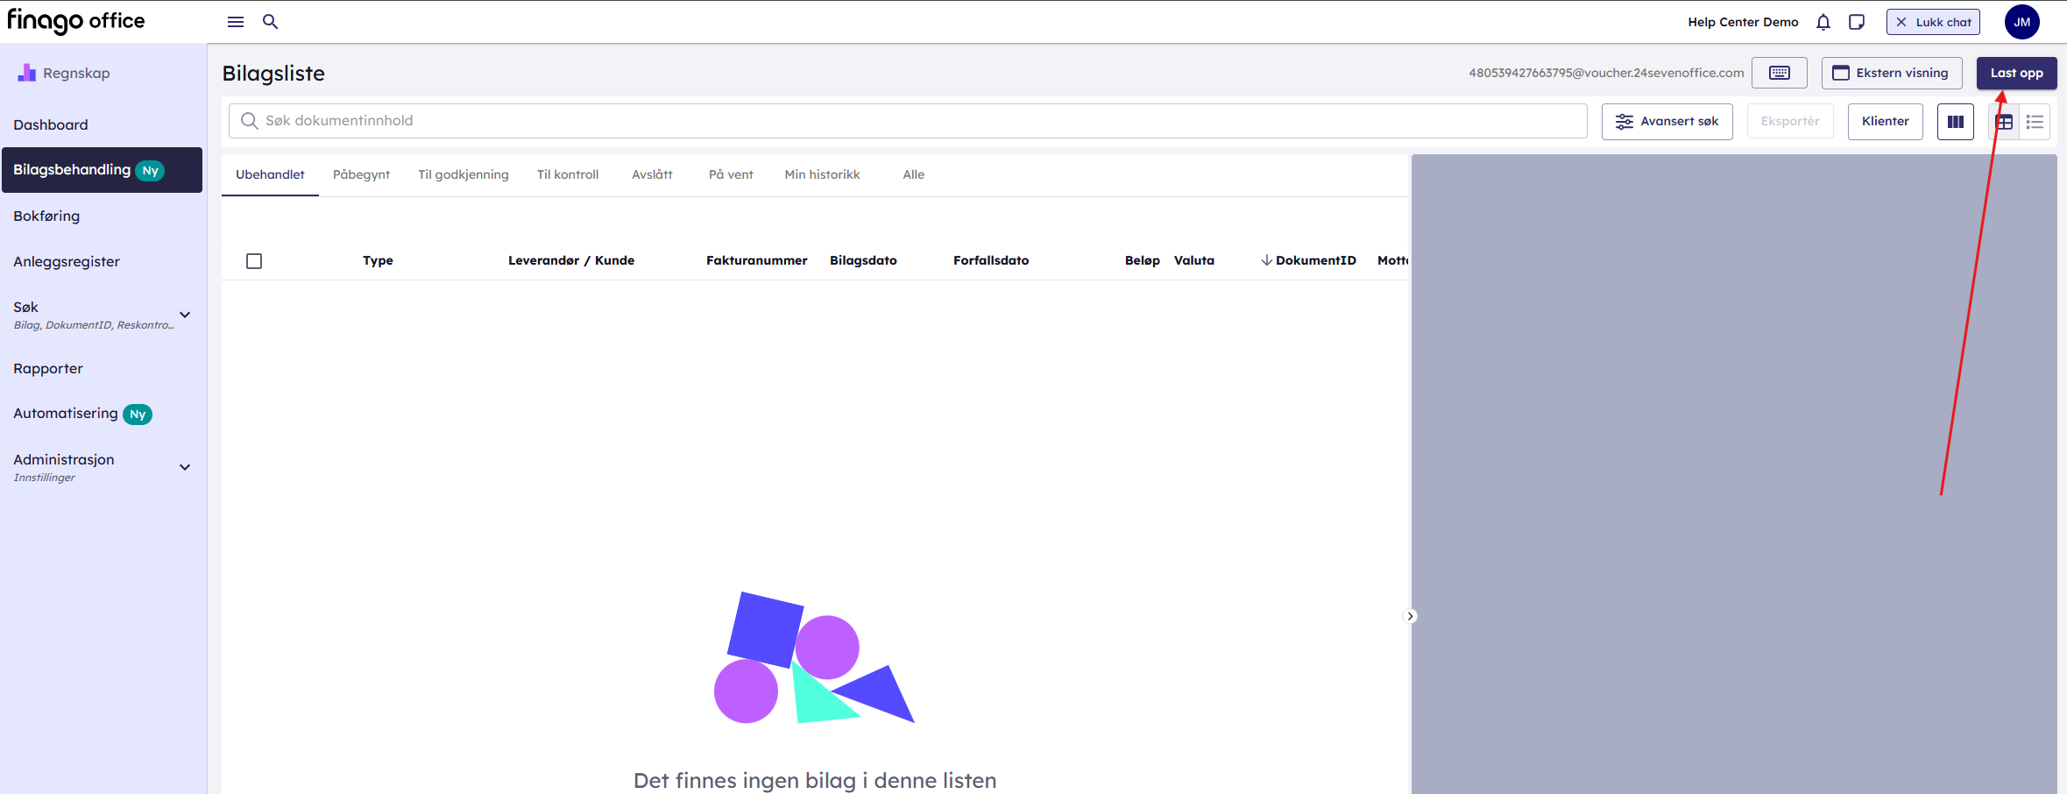Viewport: 2067px width, 794px height.
Task: Expand the Søk sidebar section
Action: pyautogui.click(x=185, y=315)
